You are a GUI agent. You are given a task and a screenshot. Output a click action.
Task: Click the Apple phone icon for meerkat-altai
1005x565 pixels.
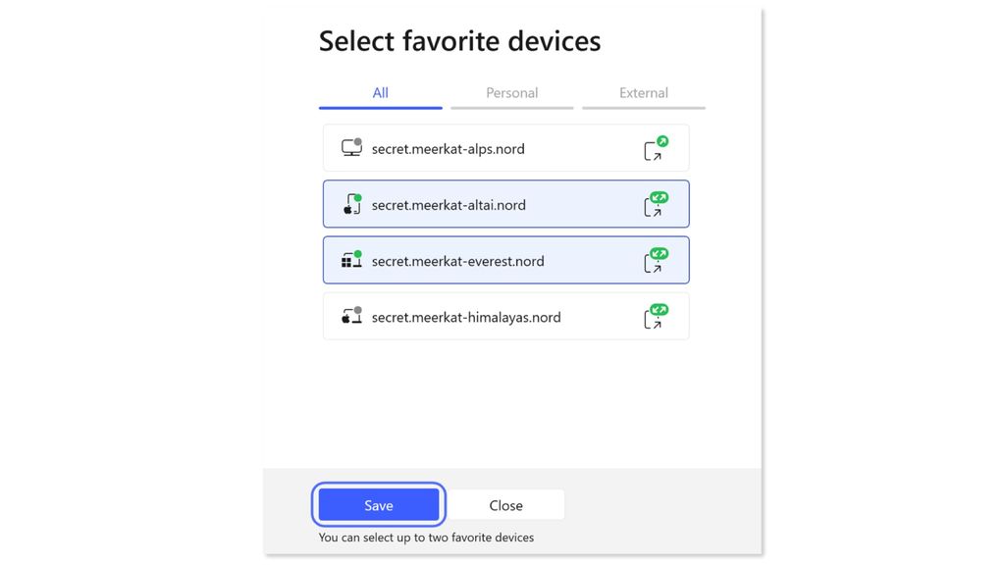click(x=351, y=205)
